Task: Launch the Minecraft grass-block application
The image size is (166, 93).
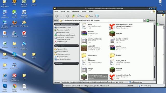Action: [112, 34]
